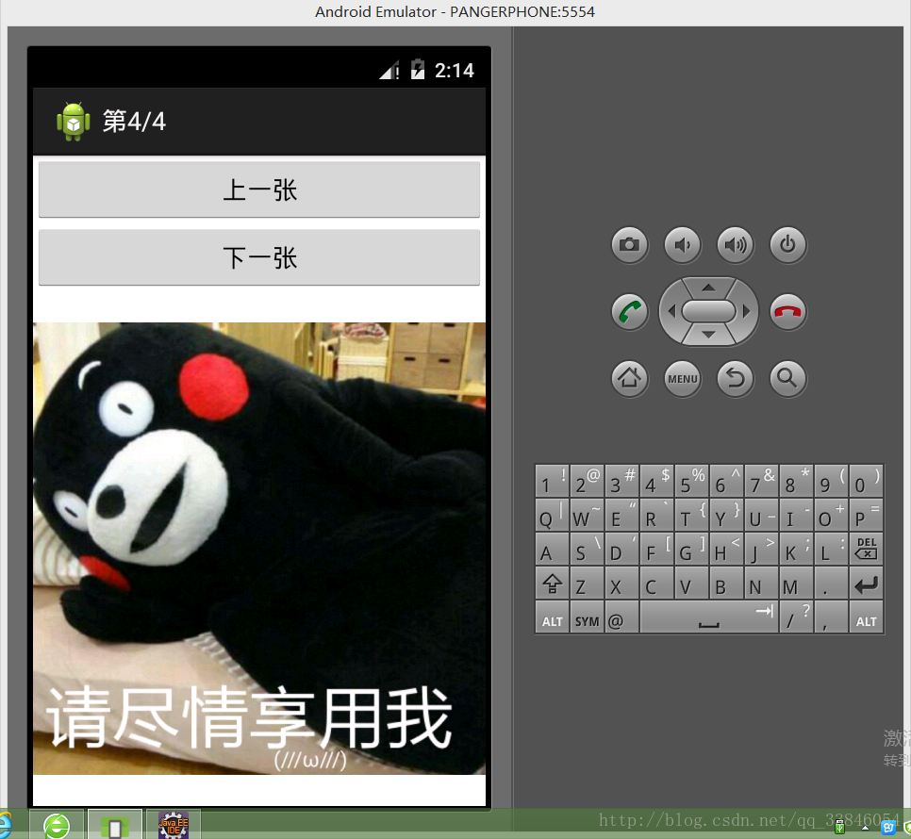
Task: Click the battery status icon
Action: (x=417, y=69)
